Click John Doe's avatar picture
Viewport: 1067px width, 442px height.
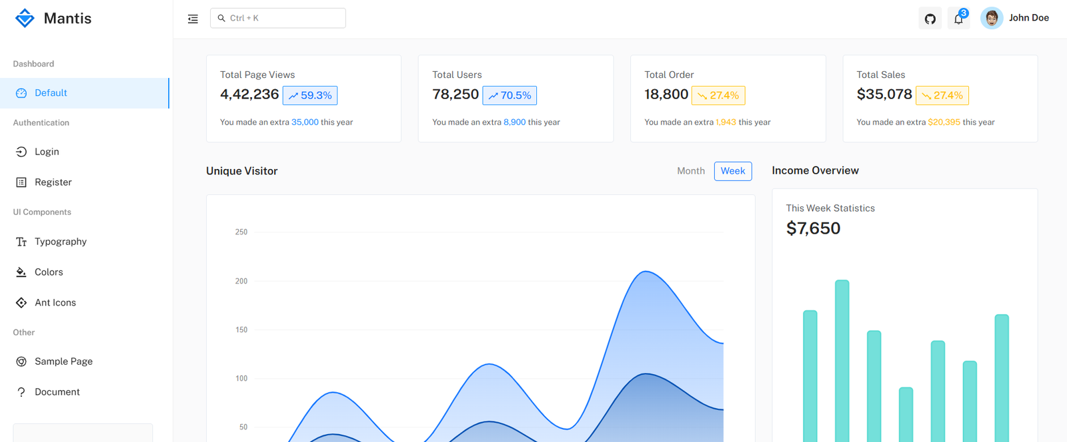click(992, 18)
